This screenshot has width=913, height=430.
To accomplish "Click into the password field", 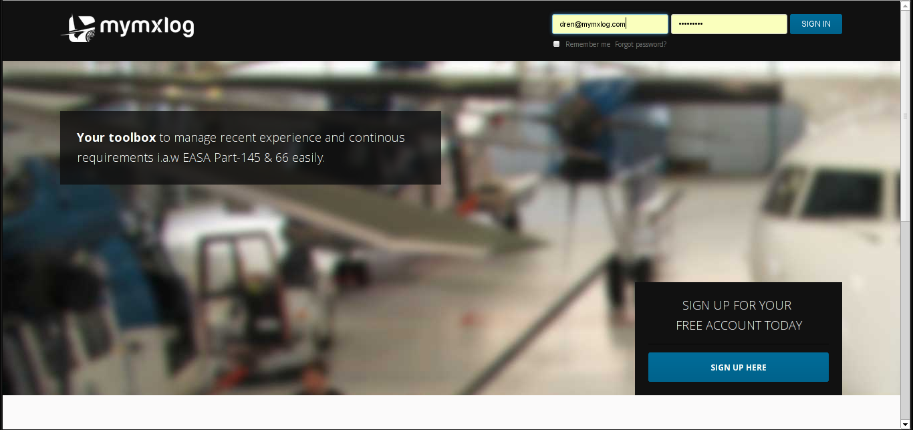I will tap(729, 24).
